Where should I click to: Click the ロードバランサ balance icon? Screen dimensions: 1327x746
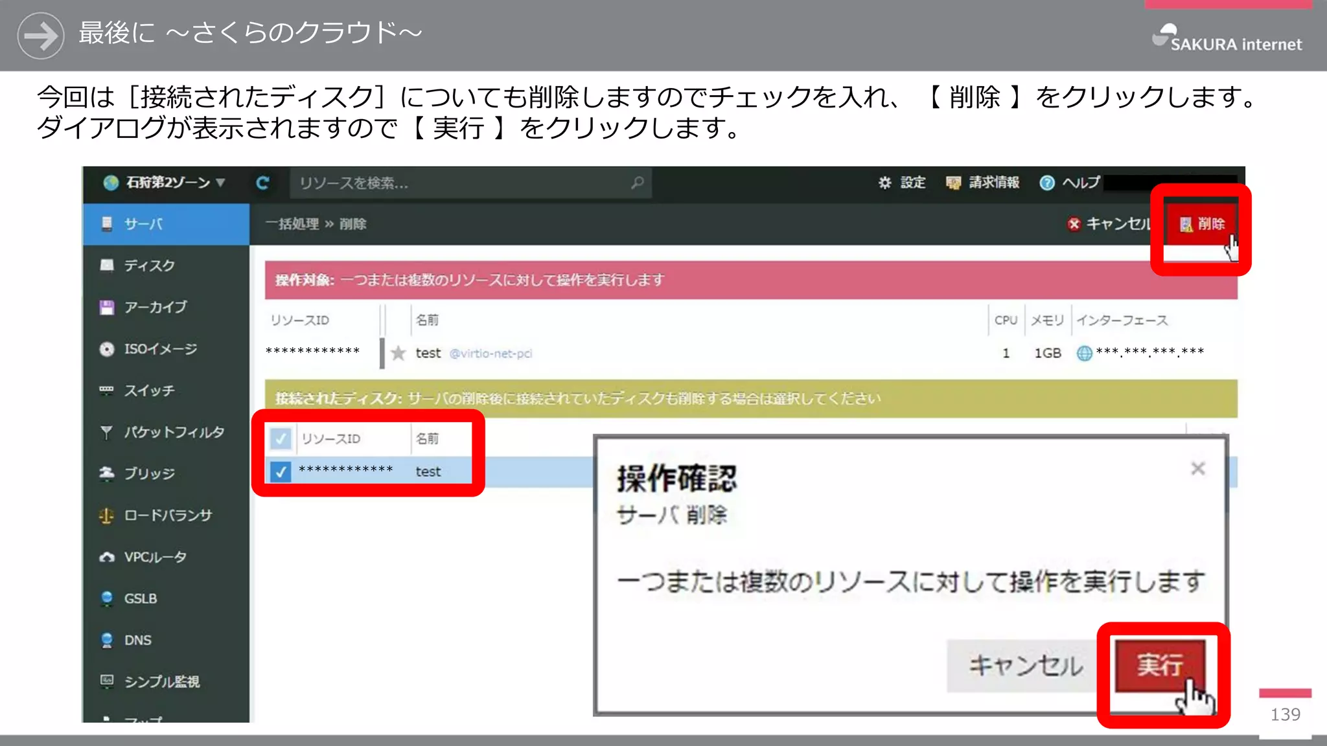tap(107, 515)
